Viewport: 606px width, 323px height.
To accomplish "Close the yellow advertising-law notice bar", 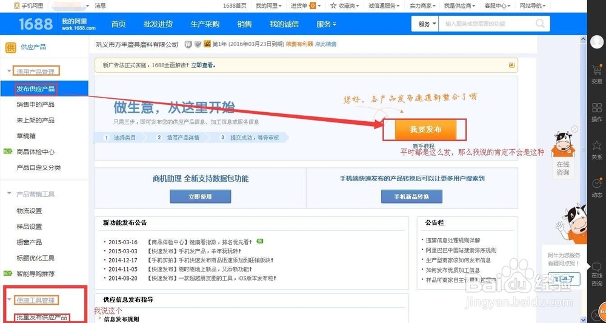I will pos(511,65).
